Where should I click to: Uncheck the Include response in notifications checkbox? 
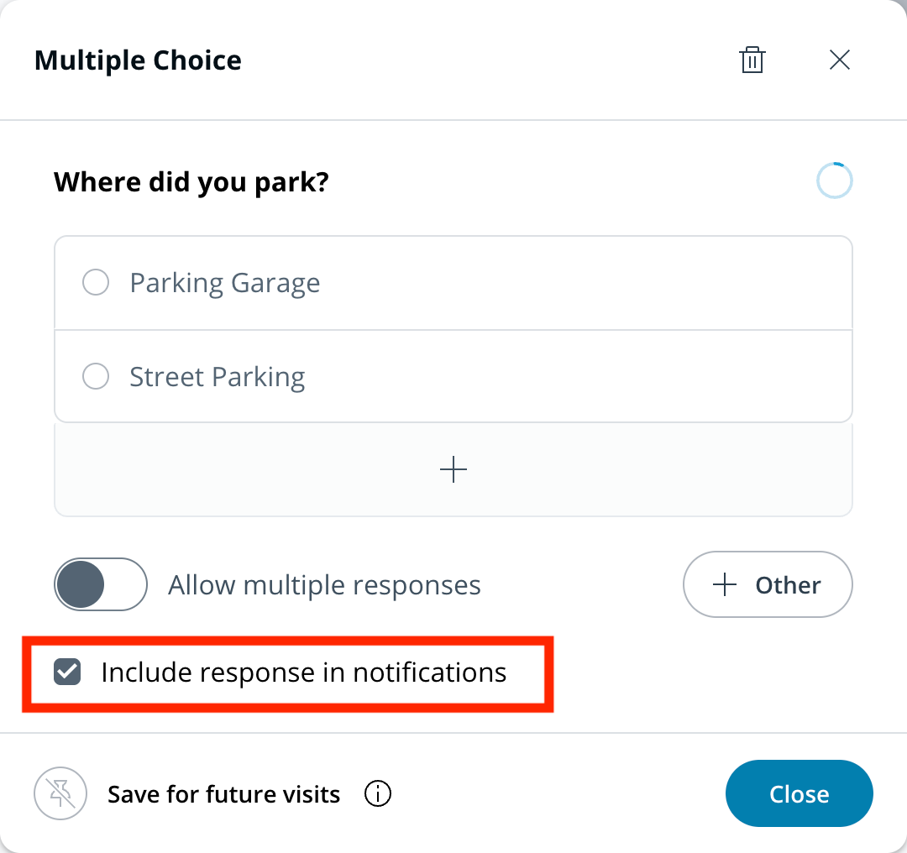[67, 672]
